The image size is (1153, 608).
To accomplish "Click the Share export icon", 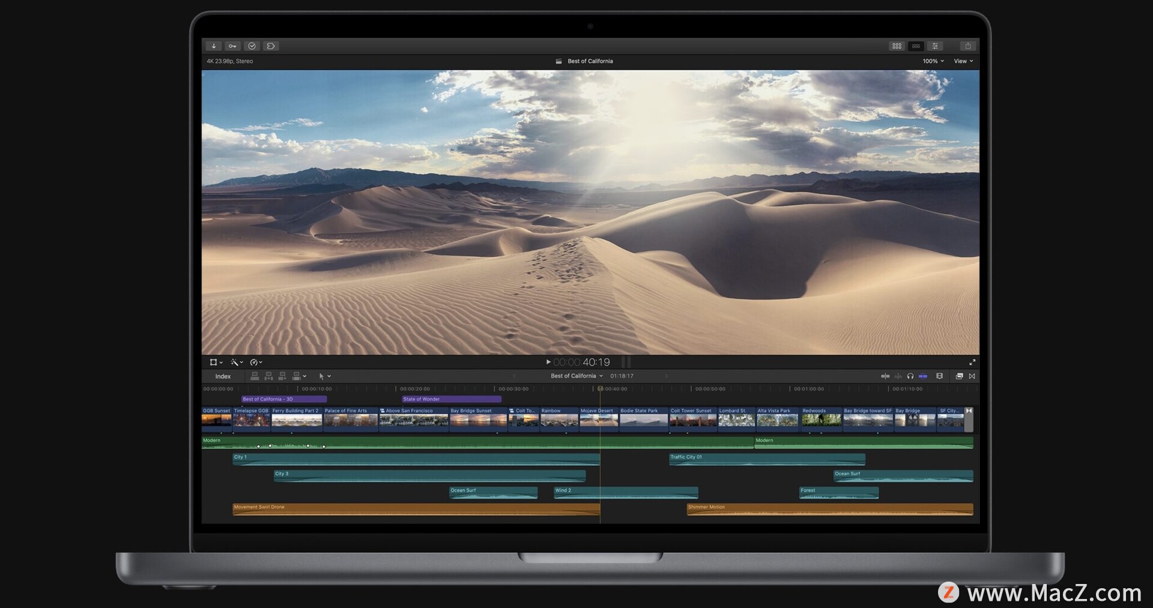I will pyautogui.click(x=967, y=46).
